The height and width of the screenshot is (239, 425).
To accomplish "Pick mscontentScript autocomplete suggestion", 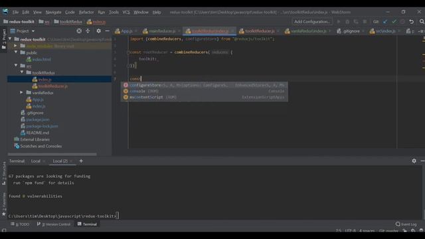I will pyautogui.click(x=204, y=97).
